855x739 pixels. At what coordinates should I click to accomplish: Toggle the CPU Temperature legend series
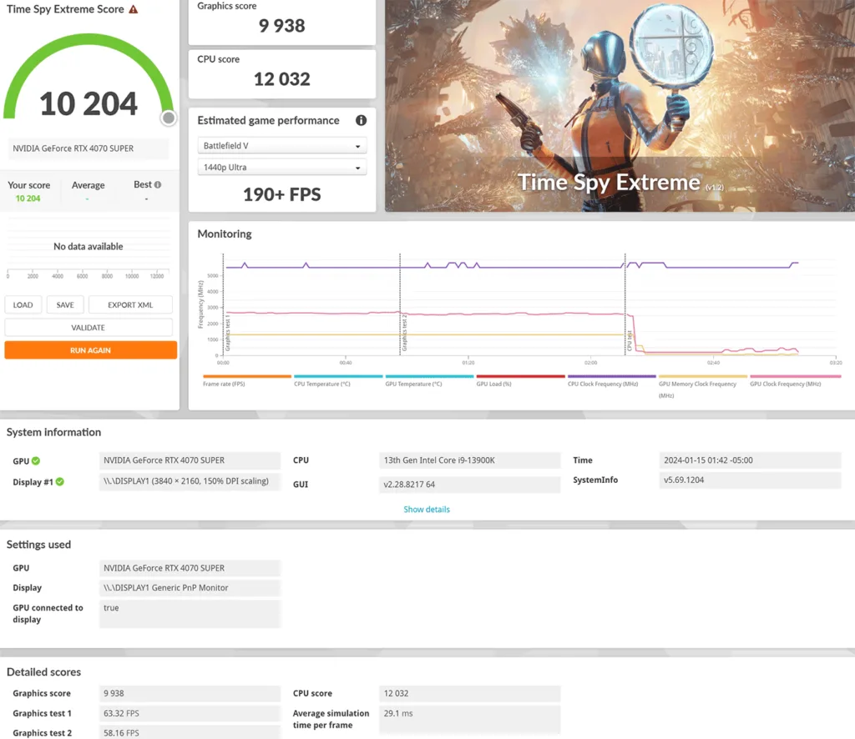[338, 380]
